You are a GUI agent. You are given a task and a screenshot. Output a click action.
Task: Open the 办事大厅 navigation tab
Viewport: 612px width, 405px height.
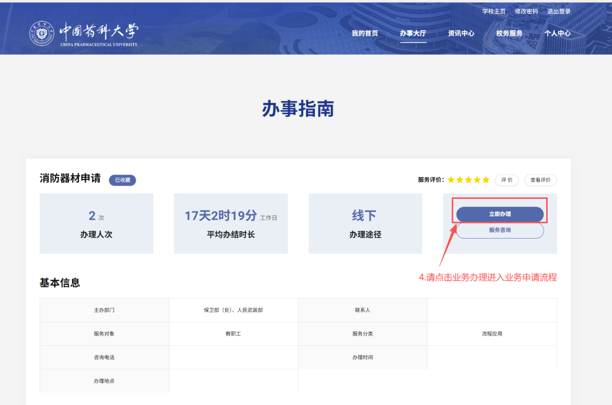click(x=413, y=33)
